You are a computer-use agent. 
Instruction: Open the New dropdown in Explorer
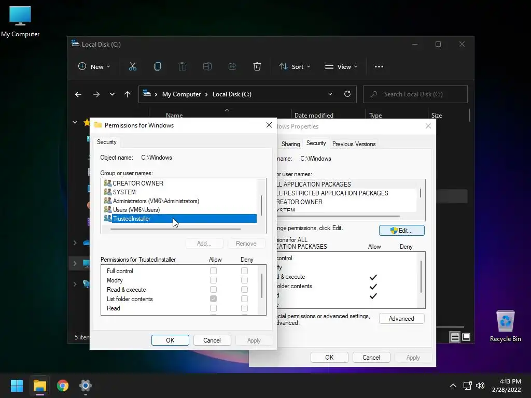click(94, 67)
